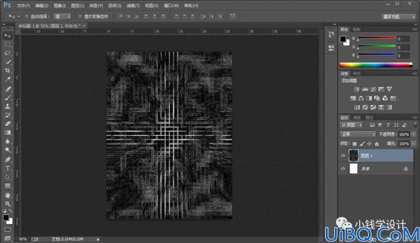Close the 未标题-1 document tab
This screenshot has width=420, height=243.
[84, 26]
